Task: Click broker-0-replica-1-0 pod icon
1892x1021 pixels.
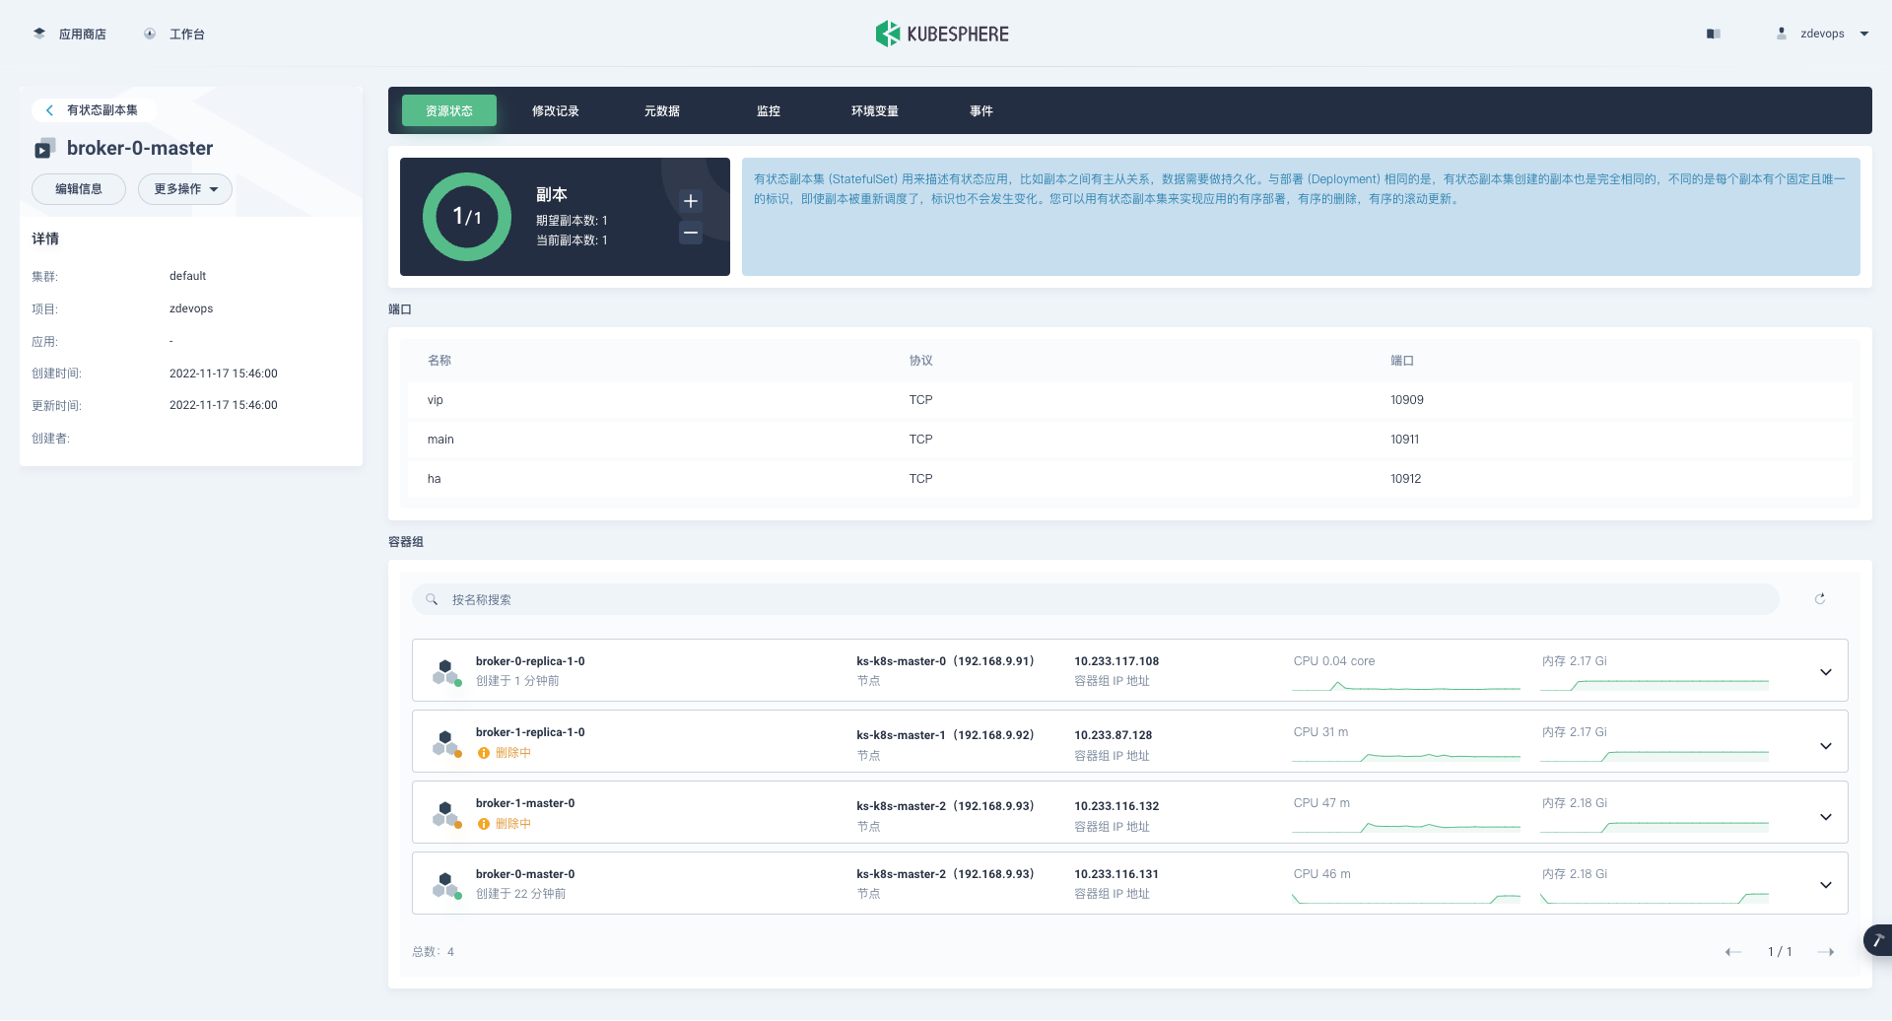Action: [446, 672]
